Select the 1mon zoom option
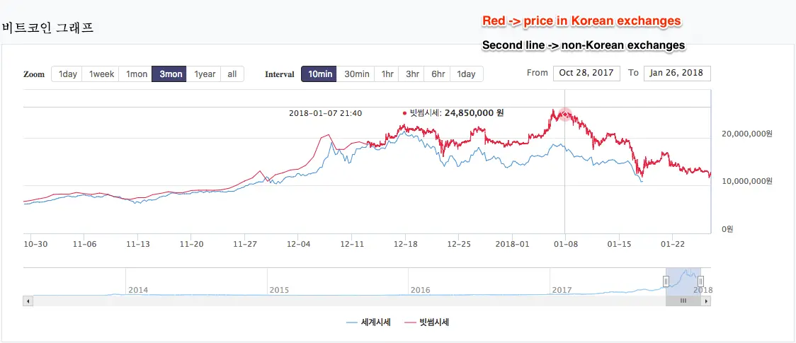The width and height of the screenshot is (796, 343). [136, 74]
